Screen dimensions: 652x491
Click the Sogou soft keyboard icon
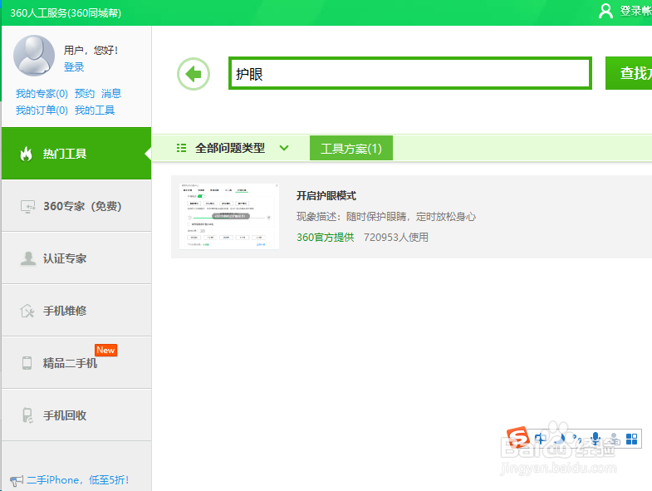pyautogui.click(x=615, y=439)
